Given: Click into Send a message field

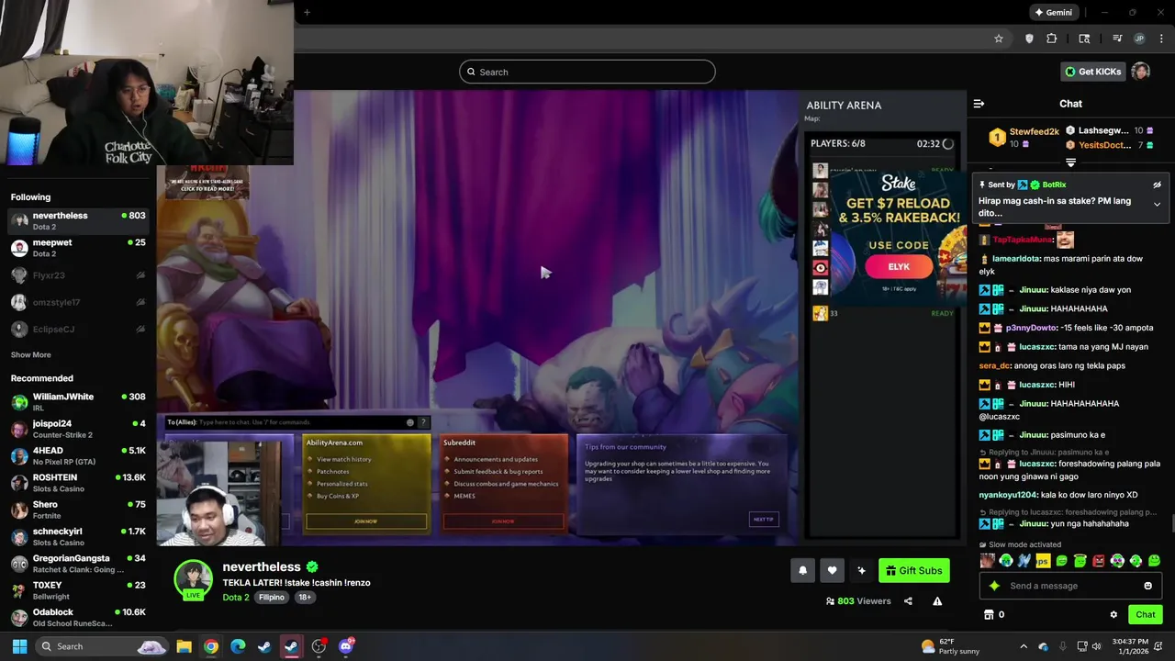Looking at the screenshot, I should 1069,586.
